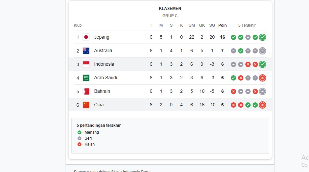Select the Poin column header
The height and width of the screenshot is (172, 309).
(x=223, y=25)
